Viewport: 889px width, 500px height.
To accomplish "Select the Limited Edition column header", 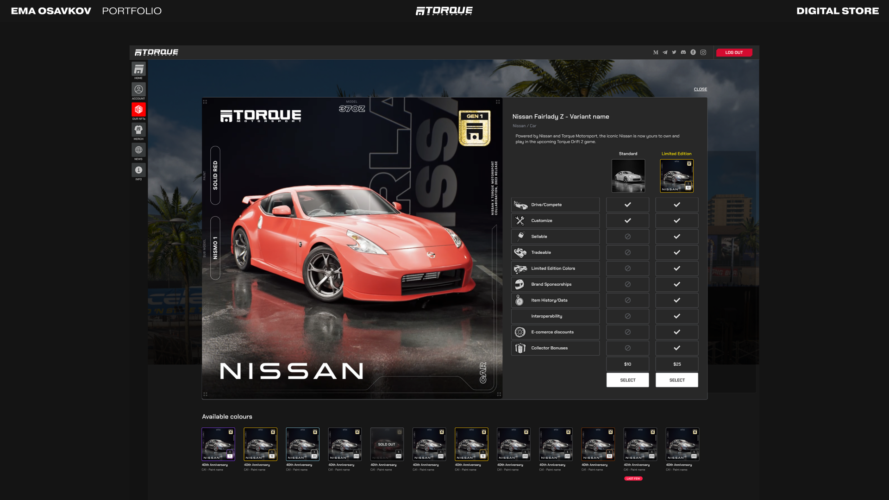I will click(676, 154).
